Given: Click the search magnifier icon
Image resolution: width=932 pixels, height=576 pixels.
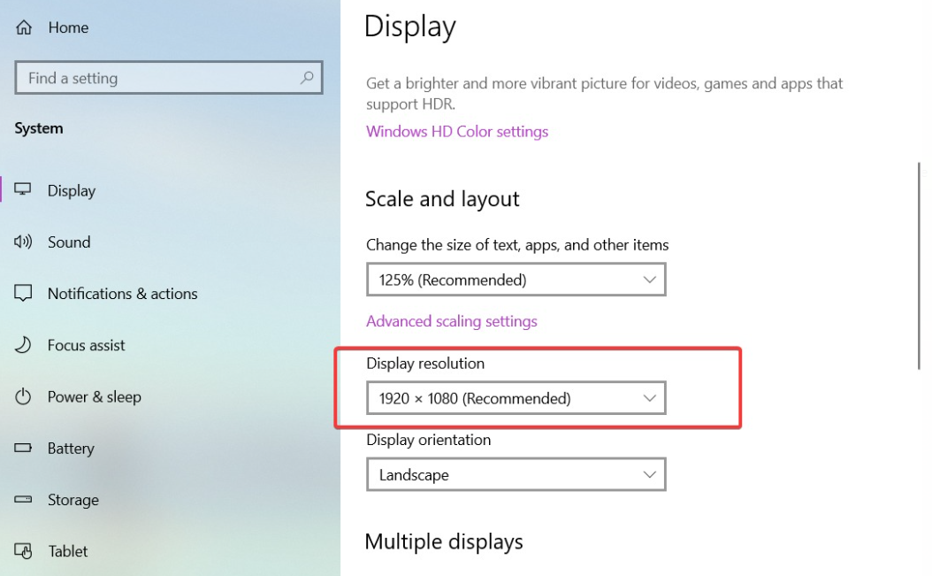Looking at the screenshot, I should pyautogui.click(x=307, y=78).
